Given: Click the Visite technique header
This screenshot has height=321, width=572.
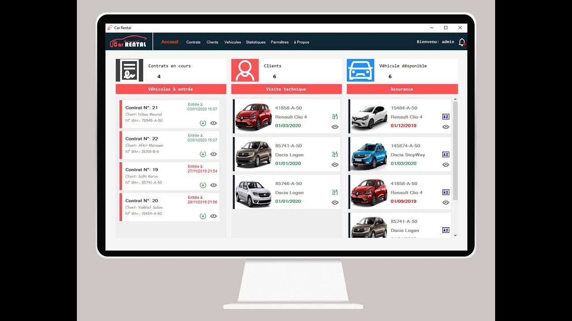Looking at the screenshot, I should click(x=286, y=89).
